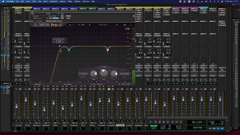Click the transport Fast Forward button
The image size is (240, 135).
coord(163,122)
